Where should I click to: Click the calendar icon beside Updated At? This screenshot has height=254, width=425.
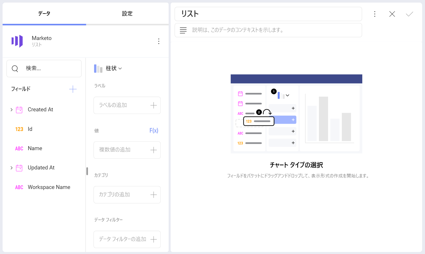[19, 168]
